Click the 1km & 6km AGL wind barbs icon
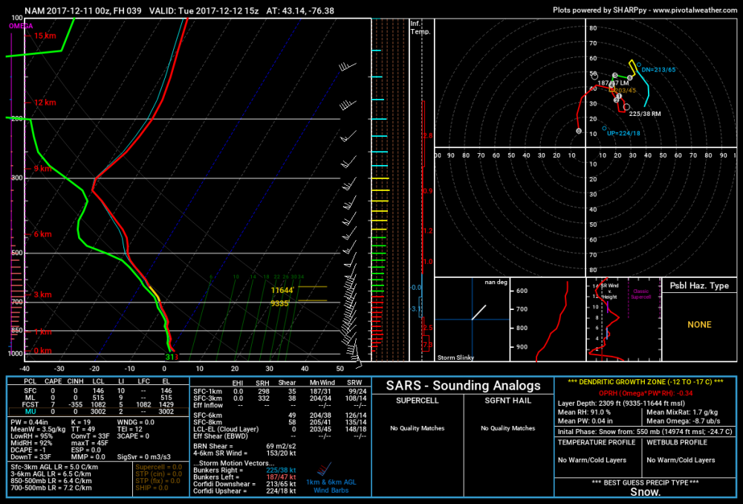 coord(325,469)
